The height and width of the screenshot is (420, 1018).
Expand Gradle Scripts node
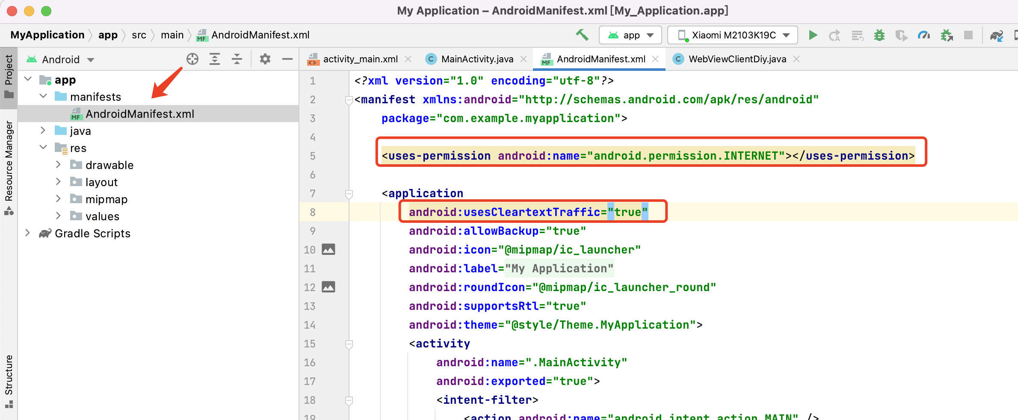point(28,233)
